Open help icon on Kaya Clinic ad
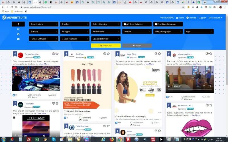This screenshot has height=142, width=228. (x=156, y=54)
